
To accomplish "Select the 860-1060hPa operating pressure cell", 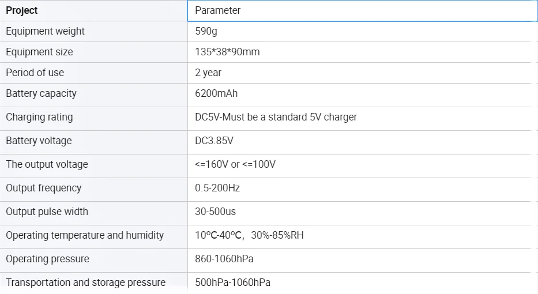I will coord(362,259).
